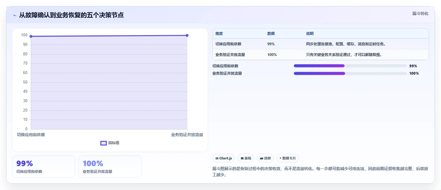Click the progress label 切换应用和依赖

coord(225,66)
